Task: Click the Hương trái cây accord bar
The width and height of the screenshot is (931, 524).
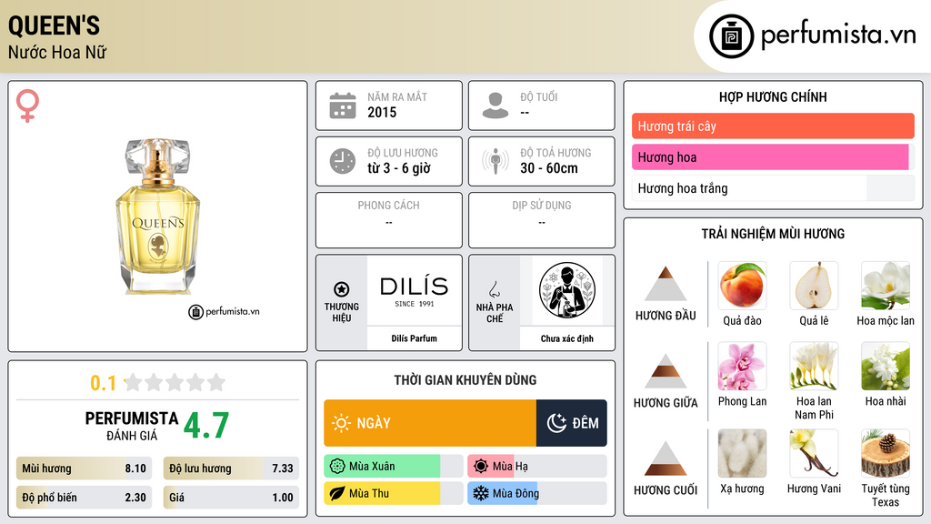Action: pos(773,126)
